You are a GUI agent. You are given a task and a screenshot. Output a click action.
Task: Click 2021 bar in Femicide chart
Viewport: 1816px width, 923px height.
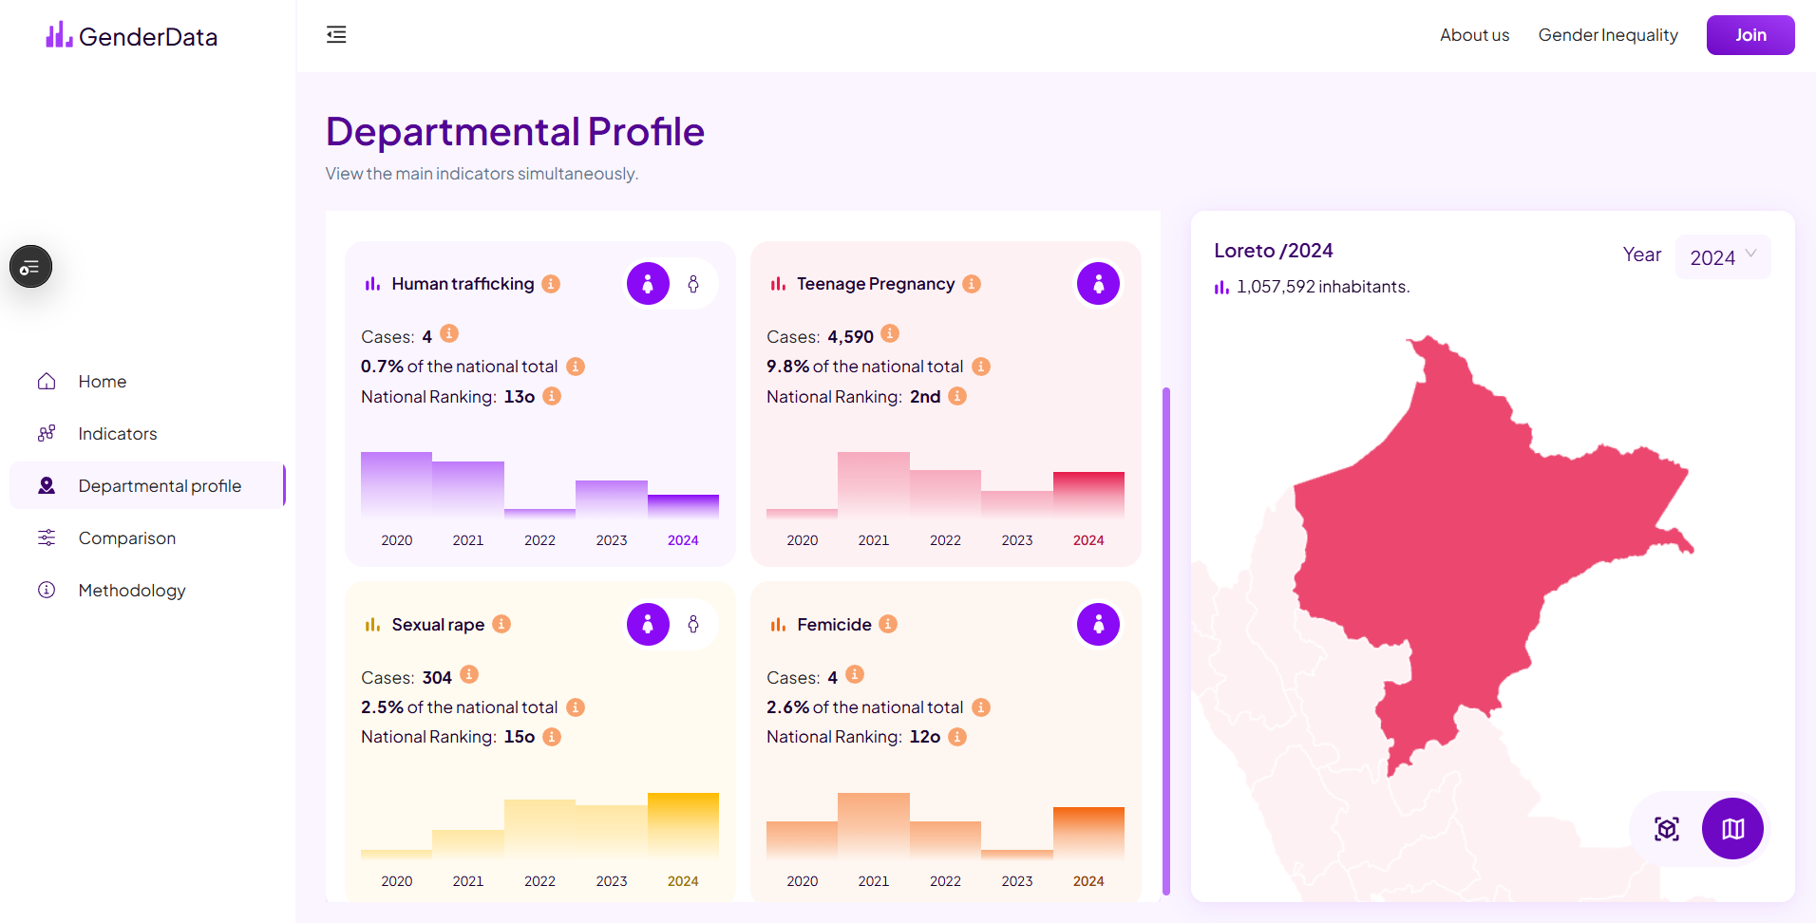(874, 826)
